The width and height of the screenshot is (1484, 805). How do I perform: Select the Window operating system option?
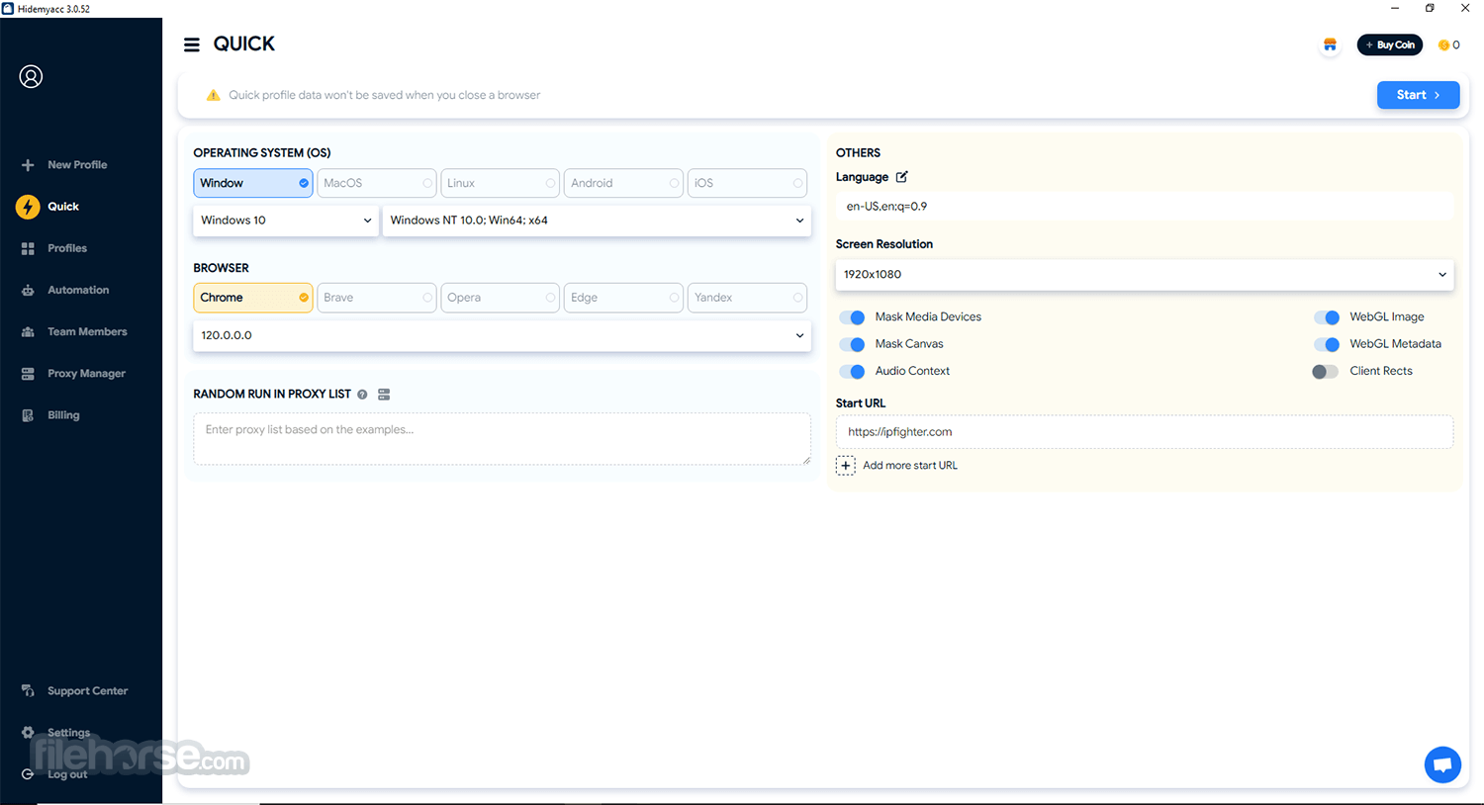point(253,183)
